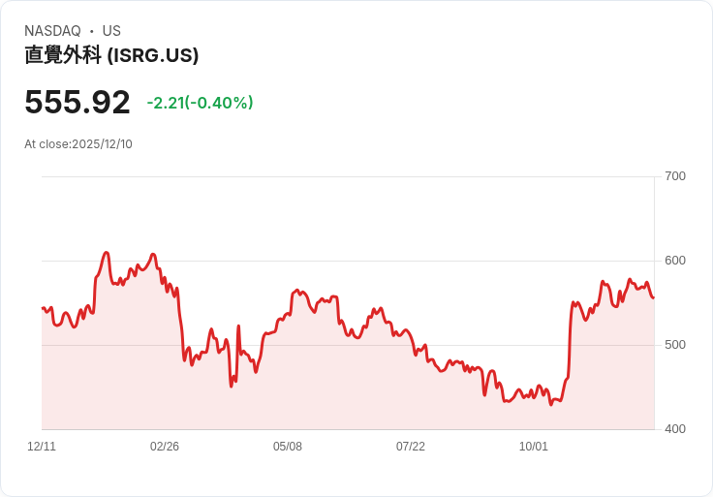Click the 400 price axis label
Image resolution: width=713 pixels, height=497 pixels.
click(675, 429)
